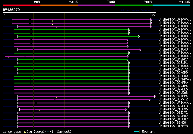Click the arrowhead ending the B3RVT2 alignment

click(150, 100)
